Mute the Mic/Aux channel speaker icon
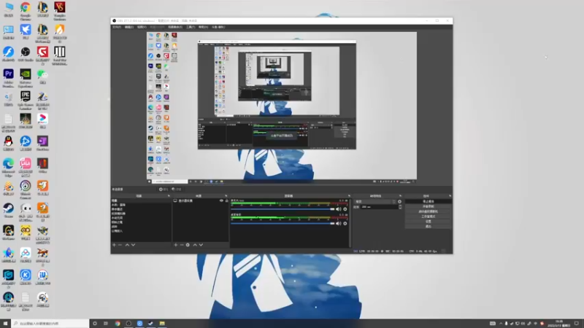Image resolution: width=584 pixels, height=328 pixels. click(x=338, y=209)
